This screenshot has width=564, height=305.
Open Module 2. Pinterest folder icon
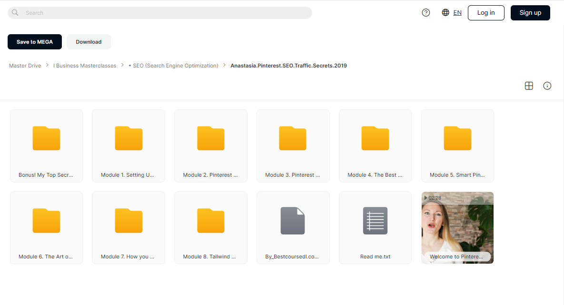coord(211,138)
